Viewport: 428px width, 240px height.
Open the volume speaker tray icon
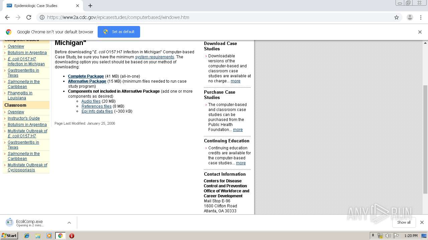(x=388, y=236)
